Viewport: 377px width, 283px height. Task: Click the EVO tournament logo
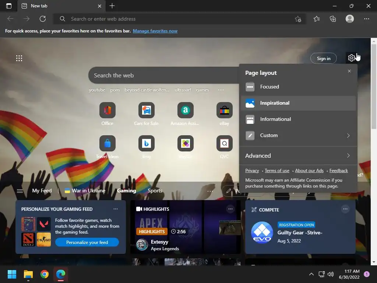pos(262,233)
